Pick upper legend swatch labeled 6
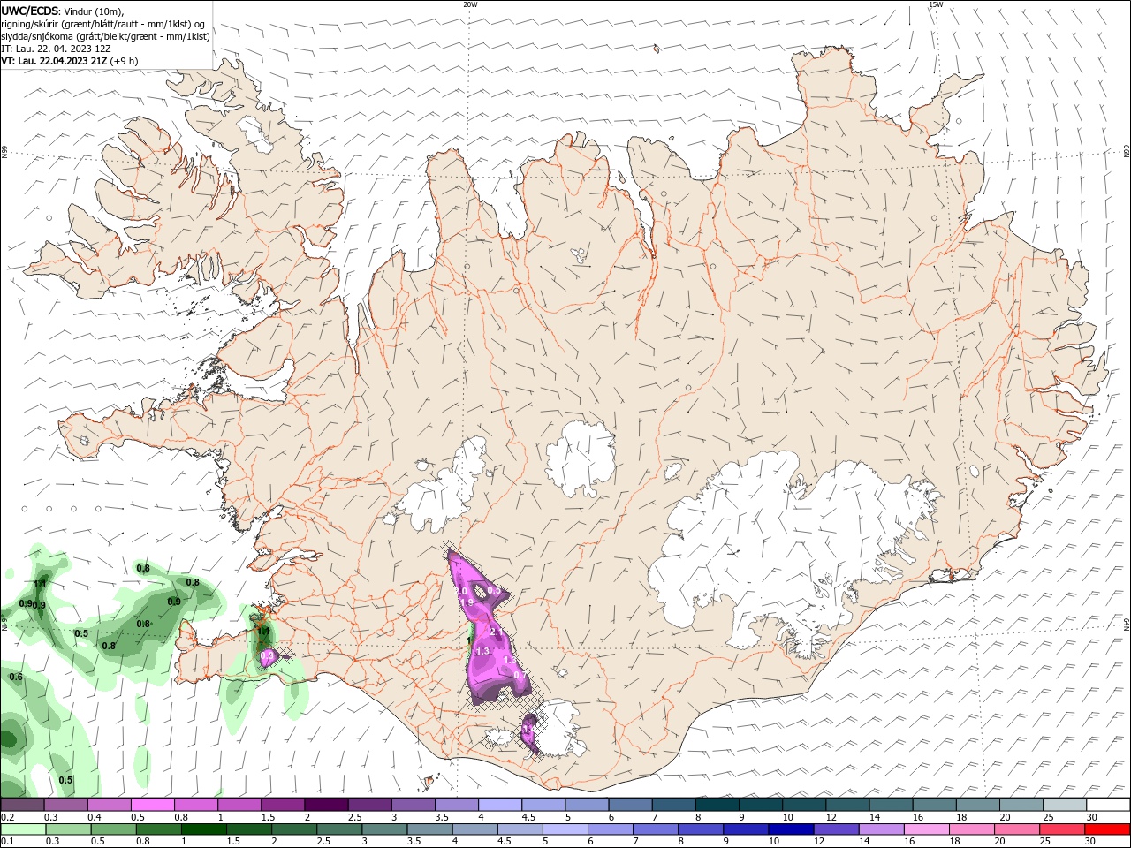 coord(631,805)
